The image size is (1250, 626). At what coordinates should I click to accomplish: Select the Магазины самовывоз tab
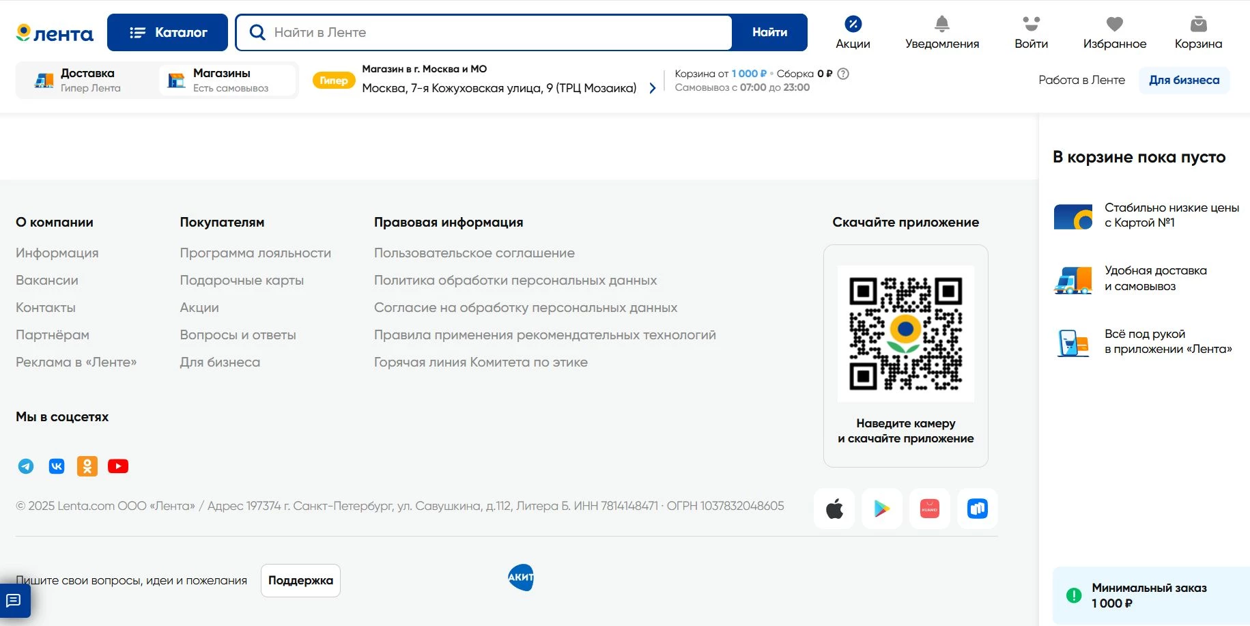click(227, 80)
